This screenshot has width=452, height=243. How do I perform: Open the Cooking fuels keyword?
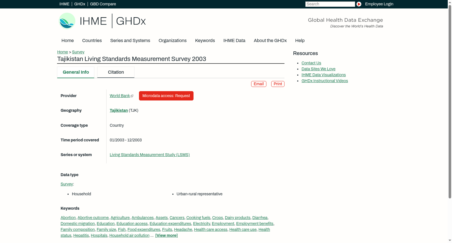pos(198,218)
